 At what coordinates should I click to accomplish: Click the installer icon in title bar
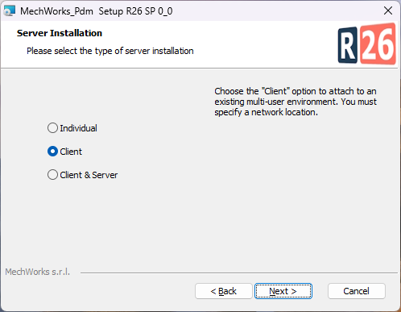[9, 11]
